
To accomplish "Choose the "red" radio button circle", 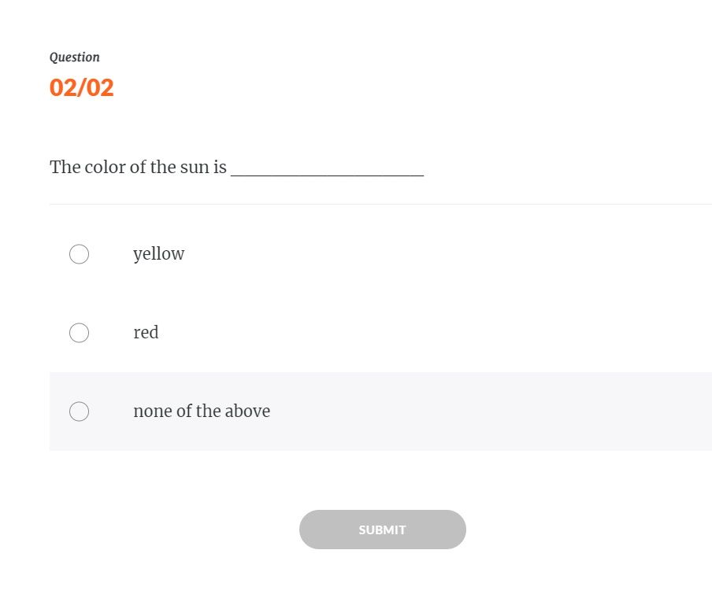I will (79, 333).
